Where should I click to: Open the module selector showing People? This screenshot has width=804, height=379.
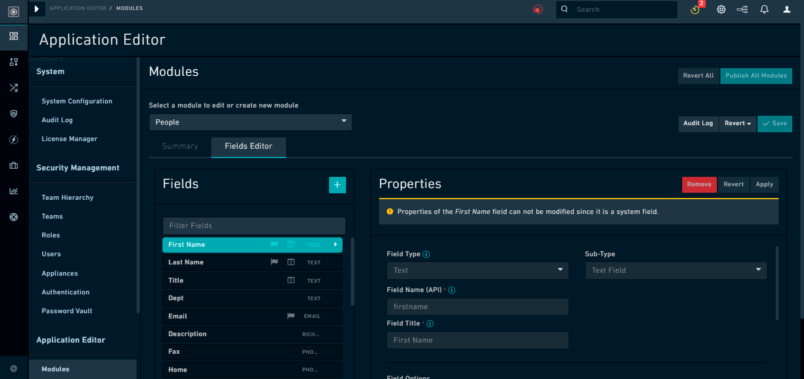250,122
